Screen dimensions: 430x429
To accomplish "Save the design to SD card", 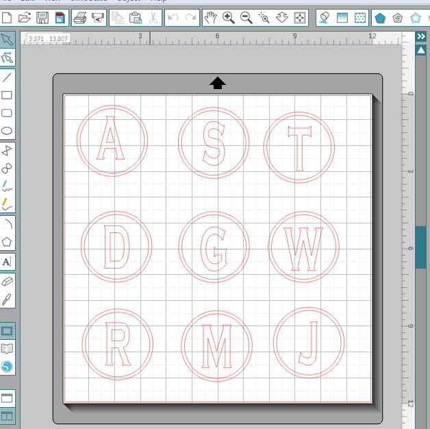I will (x=60, y=18).
